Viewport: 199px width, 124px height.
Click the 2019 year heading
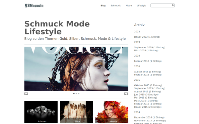click(x=137, y=42)
